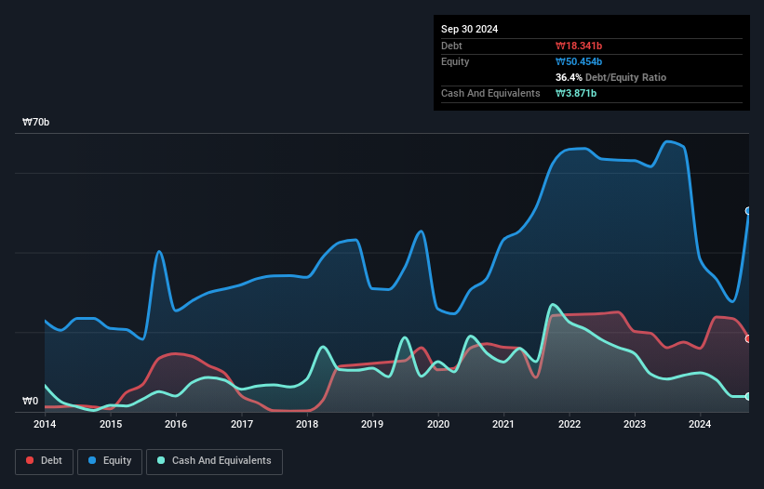Click the 2024 x-axis label
Screen dimensions: 764x489
[700, 424]
